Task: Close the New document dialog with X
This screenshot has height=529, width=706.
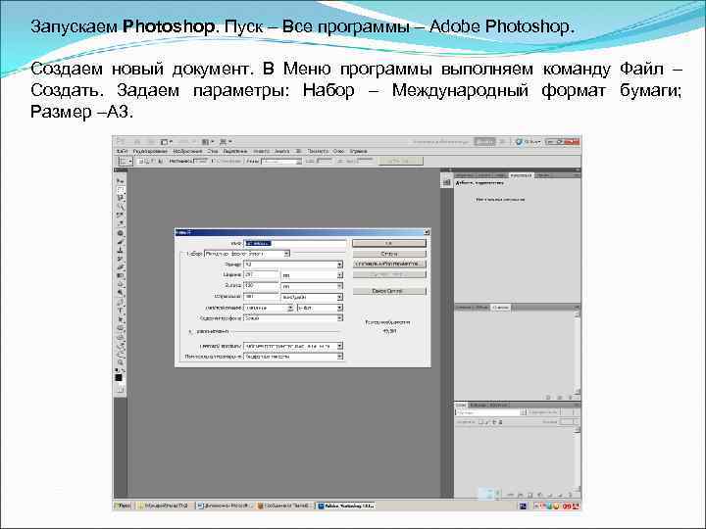Action: pyautogui.click(x=427, y=232)
